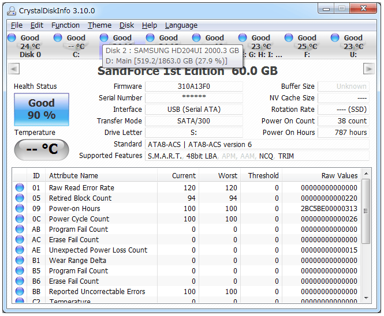Go to the previous disk with the left arrow
The width and height of the screenshot is (384, 316).
click(14, 69)
